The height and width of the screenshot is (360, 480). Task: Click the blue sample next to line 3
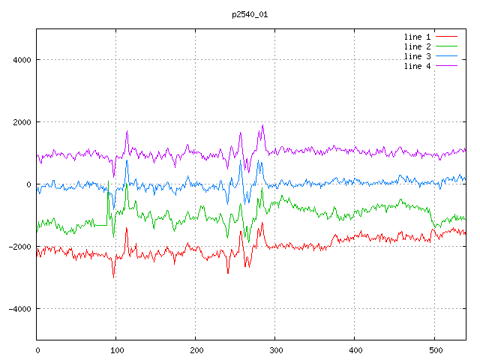[446, 56]
